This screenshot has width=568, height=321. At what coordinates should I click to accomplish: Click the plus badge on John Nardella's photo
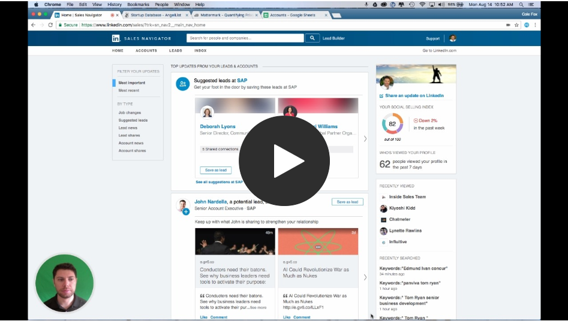click(x=186, y=212)
